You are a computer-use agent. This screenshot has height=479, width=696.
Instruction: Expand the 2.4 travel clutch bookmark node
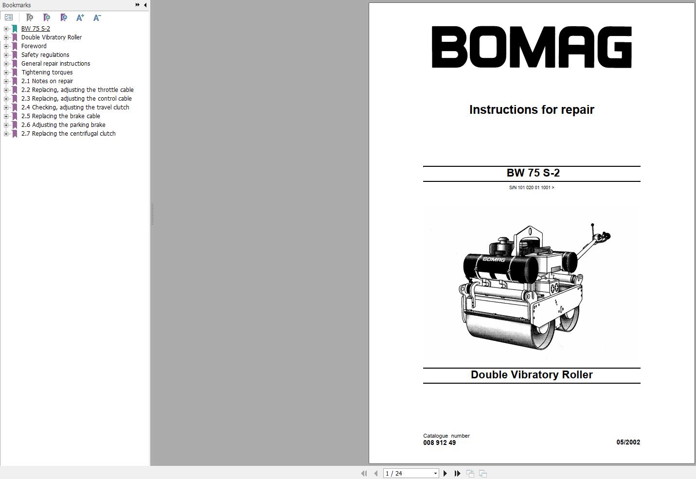[6, 107]
